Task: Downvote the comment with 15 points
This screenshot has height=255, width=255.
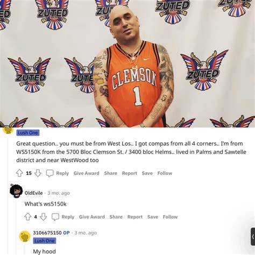Action: 38,173
